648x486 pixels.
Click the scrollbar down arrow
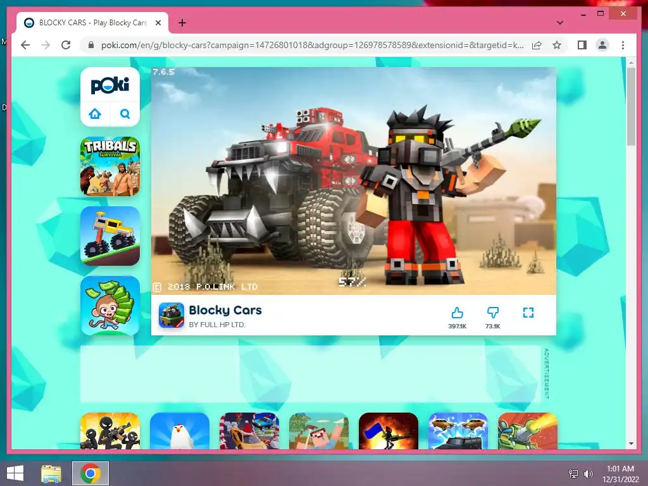click(x=631, y=444)
